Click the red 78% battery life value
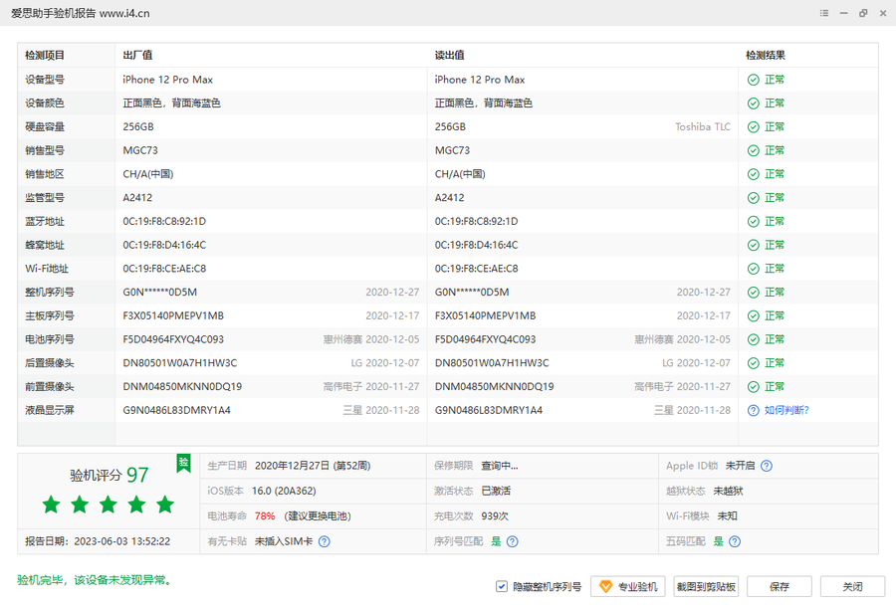This screenshot has width=896, height=610. tap(265, 516)
